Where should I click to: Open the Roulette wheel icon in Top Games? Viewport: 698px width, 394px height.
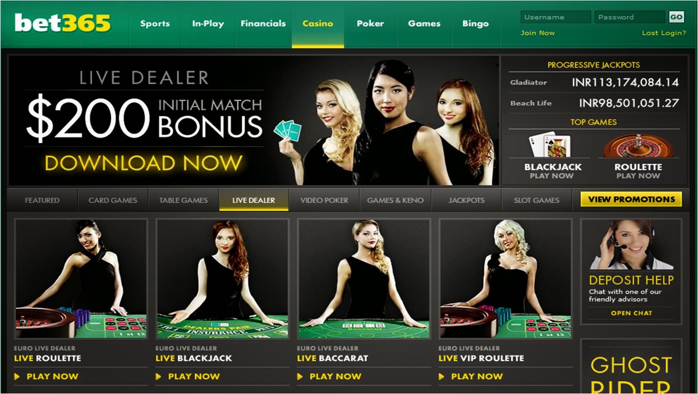point(638,146)
